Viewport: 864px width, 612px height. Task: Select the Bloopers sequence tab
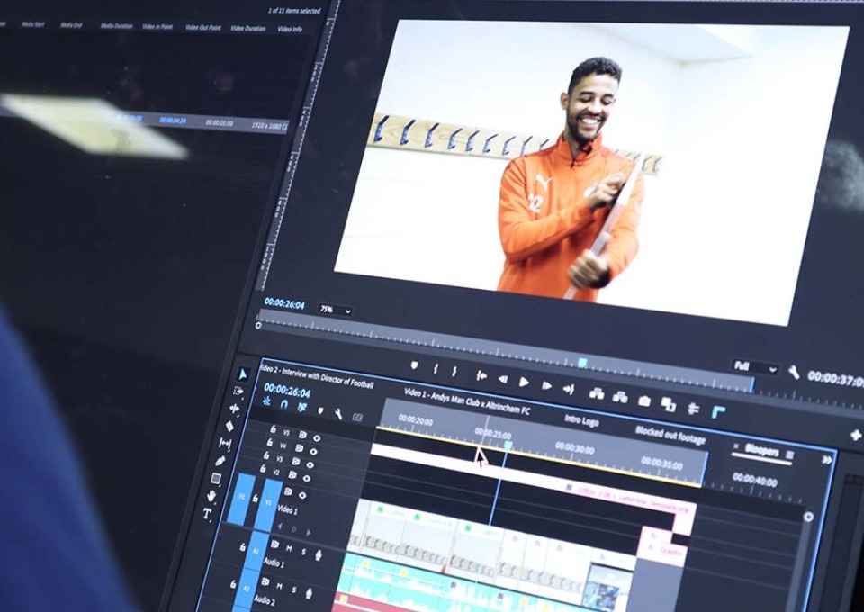click(761, 450)
